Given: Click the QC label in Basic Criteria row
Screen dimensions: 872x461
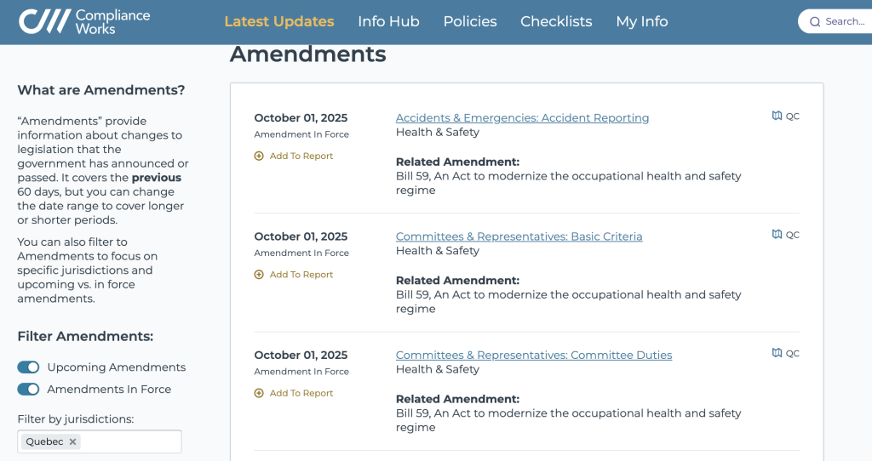Looking at the screenshot, I should pos(793,235).
